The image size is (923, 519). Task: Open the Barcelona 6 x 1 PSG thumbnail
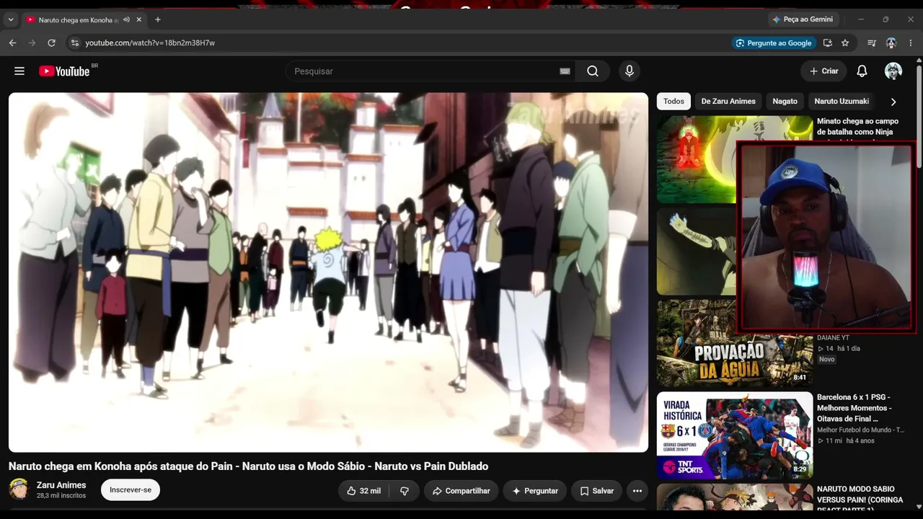pyautogui.click(x=735, y=435)
